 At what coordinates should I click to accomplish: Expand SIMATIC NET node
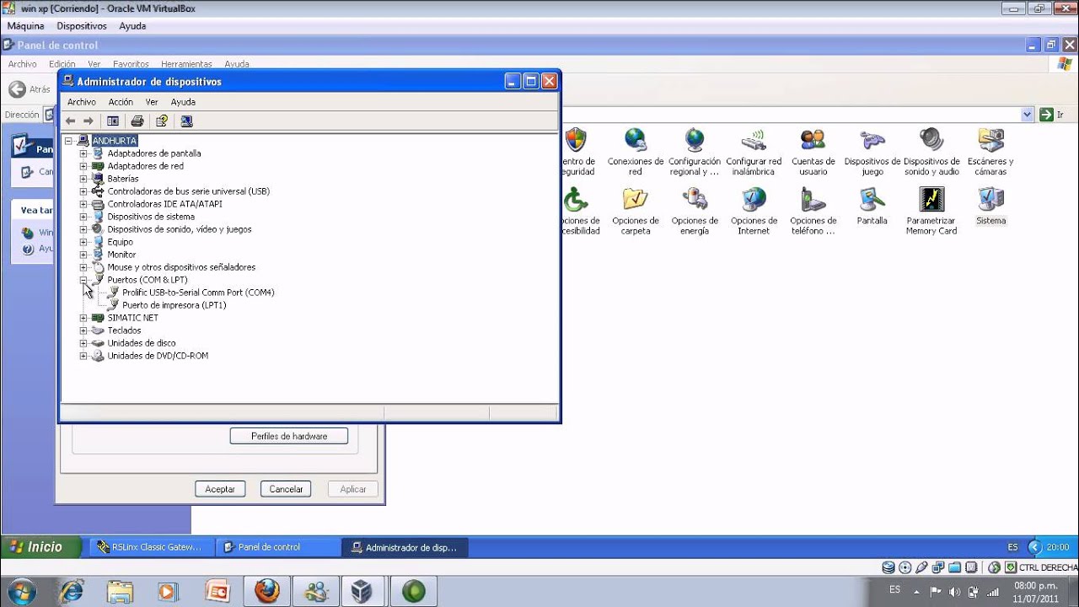pos(83,318)
